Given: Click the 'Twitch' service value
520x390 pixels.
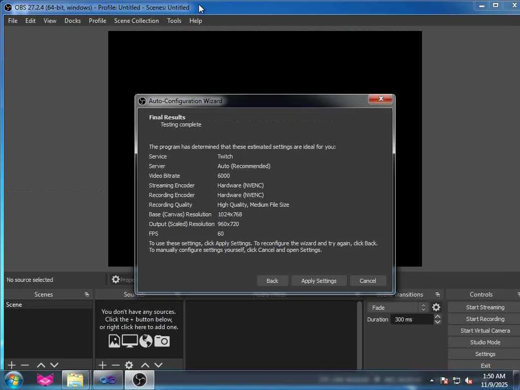Looking at the screenshot, I should 225,156.
